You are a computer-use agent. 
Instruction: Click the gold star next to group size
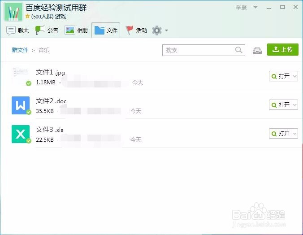pos(27,16)
